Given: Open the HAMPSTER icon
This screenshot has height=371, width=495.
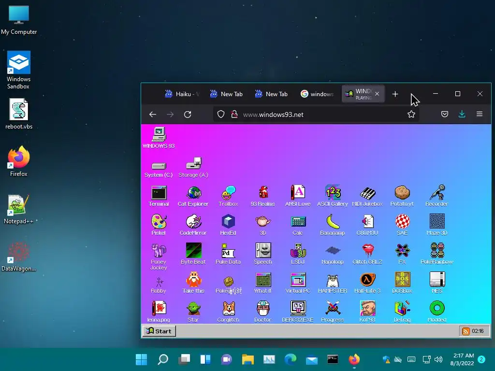Looking at the screenshot, I should [x=333, y=283].
